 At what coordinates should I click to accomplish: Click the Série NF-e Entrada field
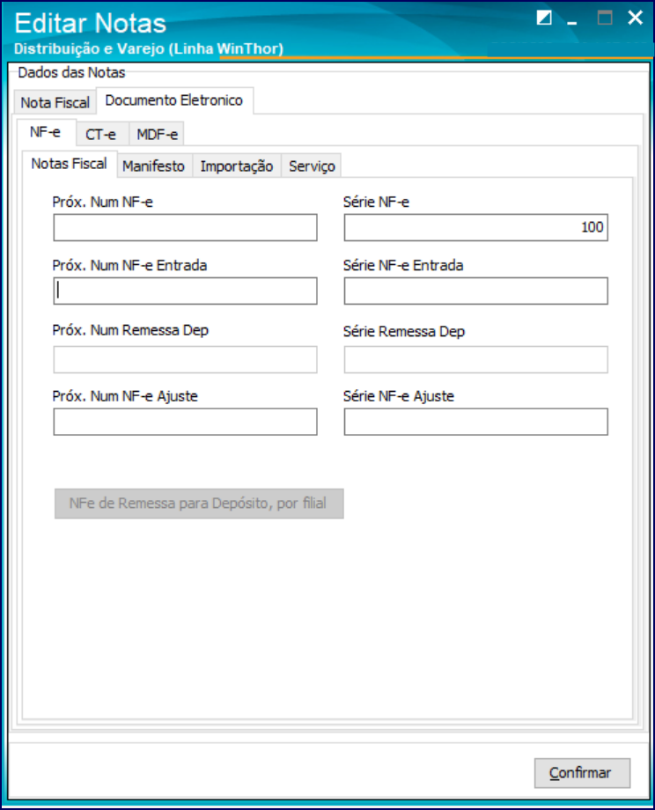475,291
